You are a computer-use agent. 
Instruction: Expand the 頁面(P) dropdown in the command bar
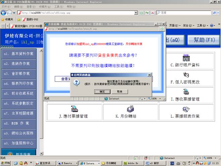[175, 25]
